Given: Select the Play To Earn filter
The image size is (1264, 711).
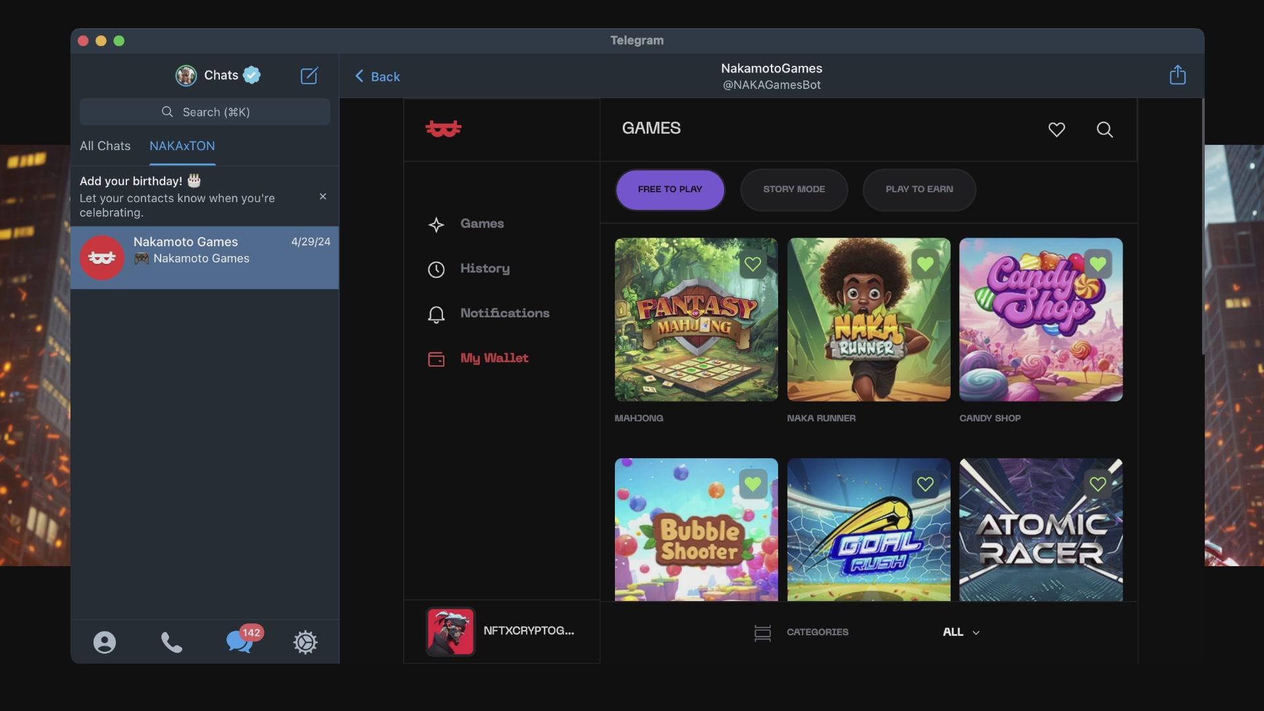Looking at the screenshot, I should click(919, 190).
